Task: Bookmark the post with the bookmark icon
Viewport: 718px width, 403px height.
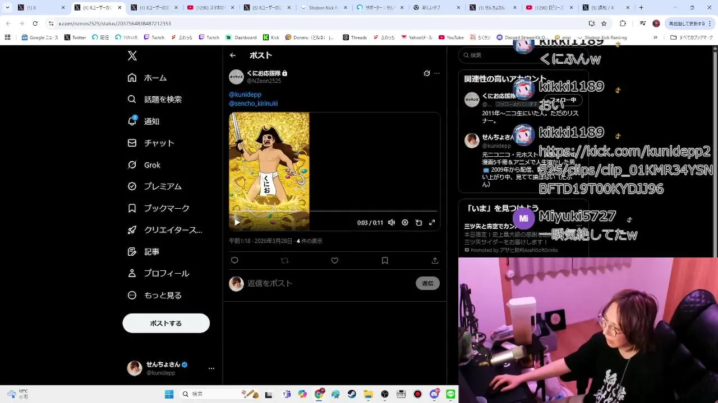Action: pos(385,260)
